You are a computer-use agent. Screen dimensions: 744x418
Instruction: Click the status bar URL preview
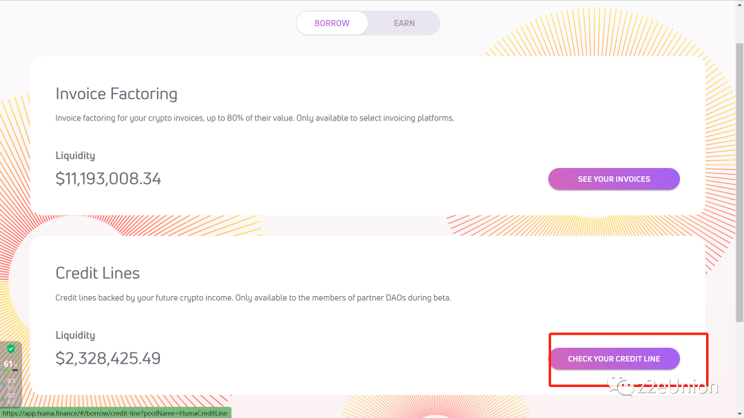pos(115,413)
